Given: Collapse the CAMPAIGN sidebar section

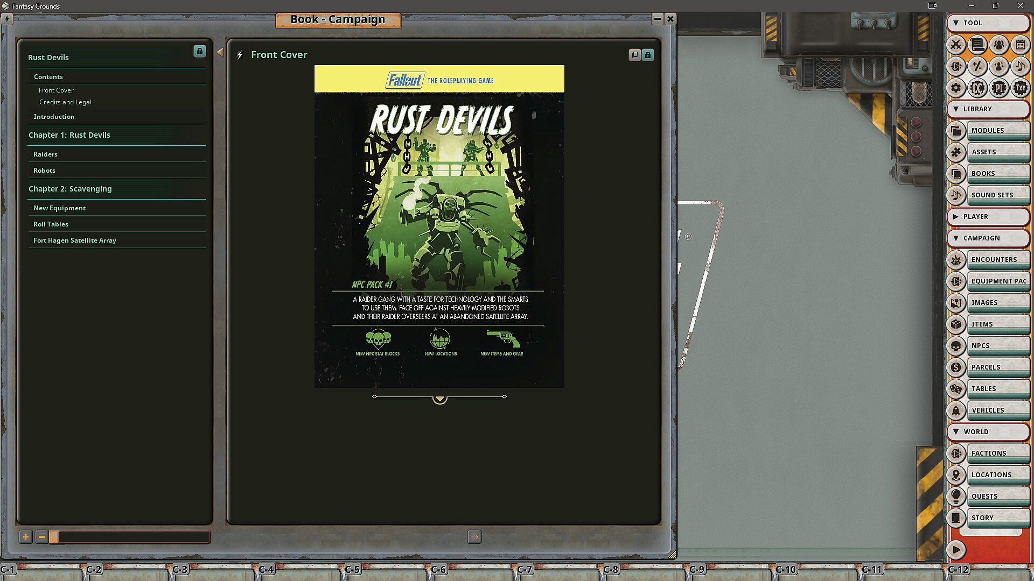Looking at the screenshot, I should tap(956, 238).
